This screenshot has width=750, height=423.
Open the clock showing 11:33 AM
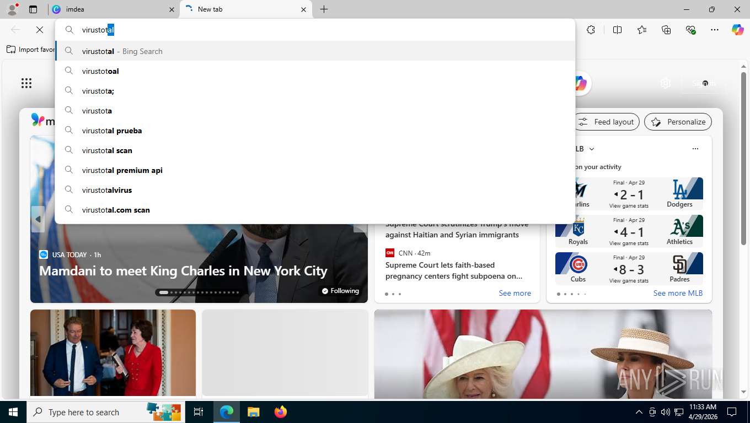point(703,412)
